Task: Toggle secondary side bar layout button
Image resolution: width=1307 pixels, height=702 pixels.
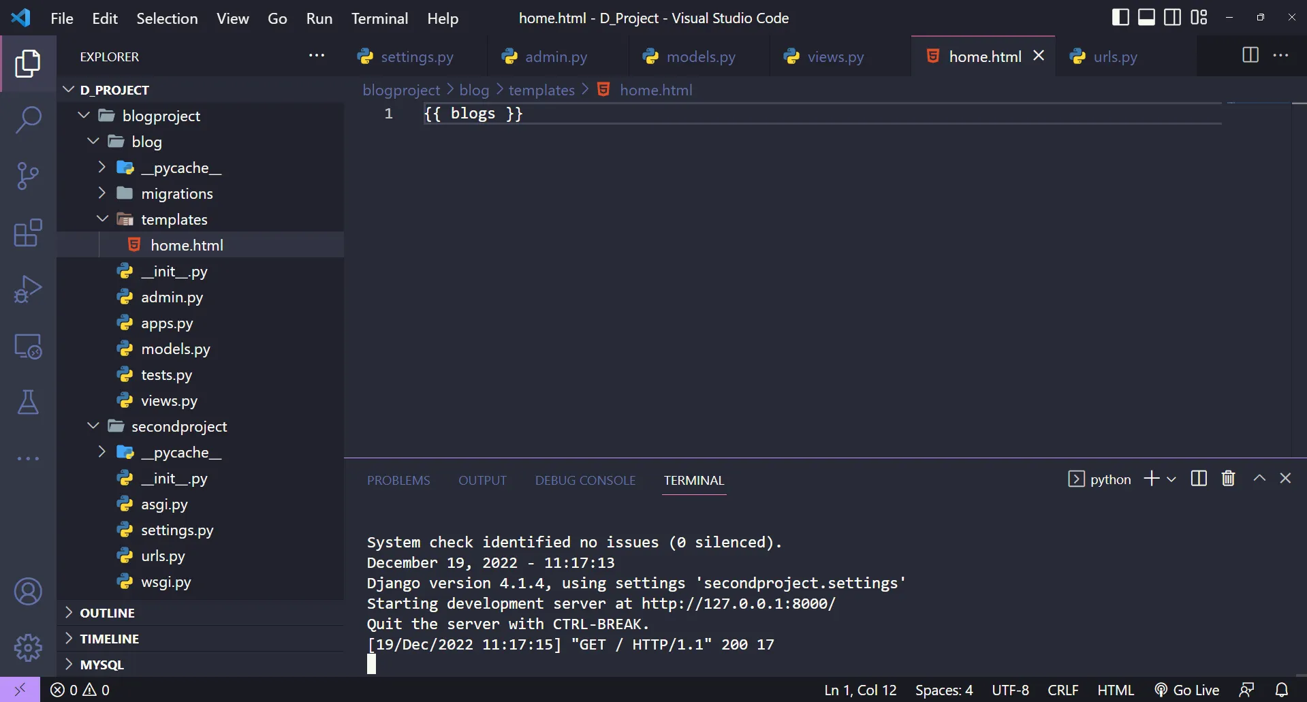Action: point(1172,18)
